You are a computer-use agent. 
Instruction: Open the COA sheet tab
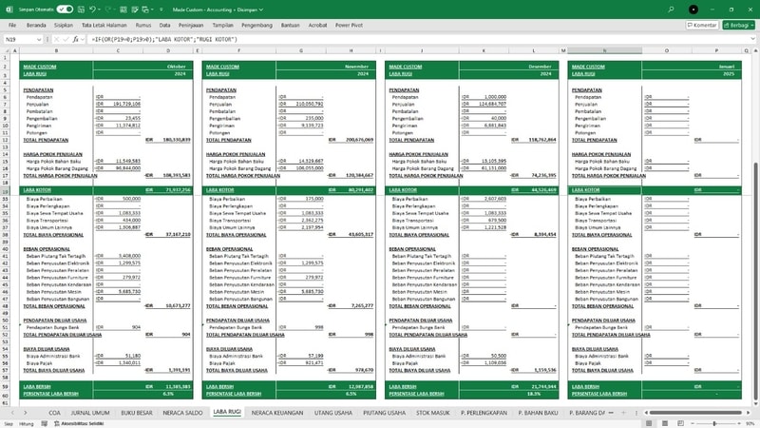point(54,413)
